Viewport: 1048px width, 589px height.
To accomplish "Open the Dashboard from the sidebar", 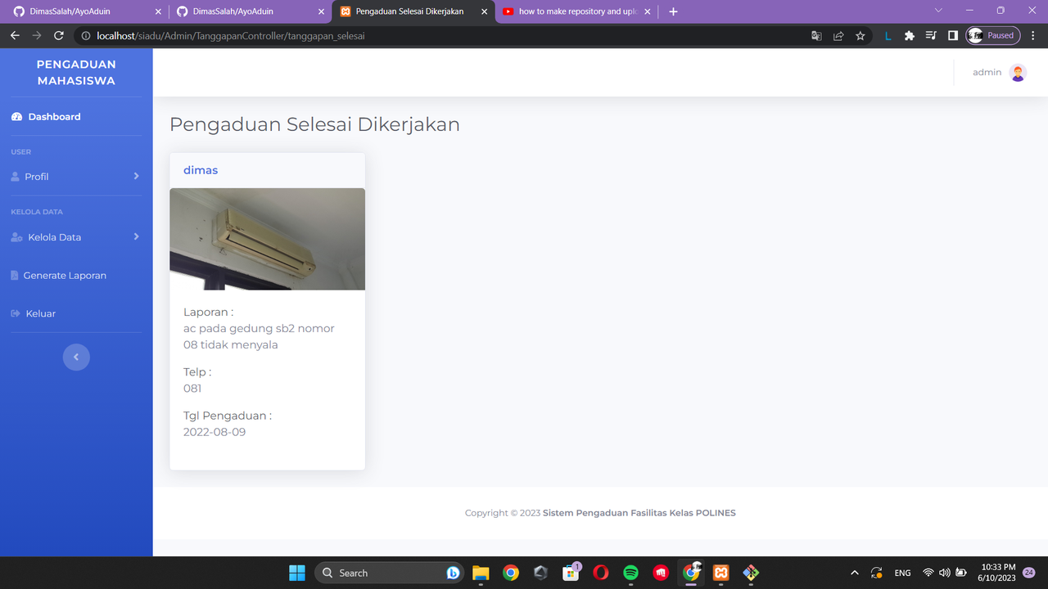I will tap(55, 116).
